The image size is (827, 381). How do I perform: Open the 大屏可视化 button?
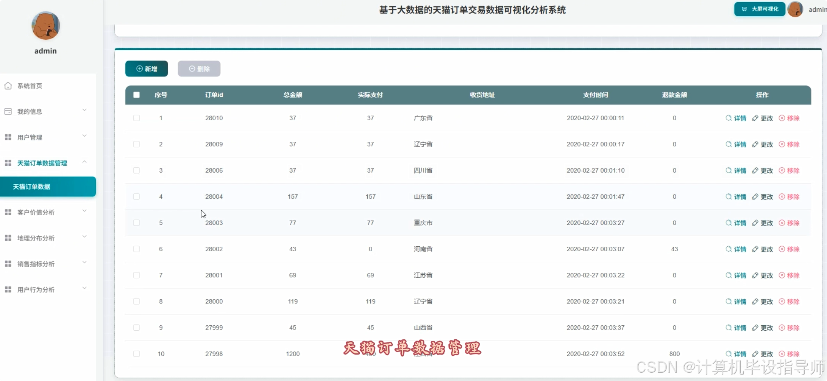coord(759,9)
